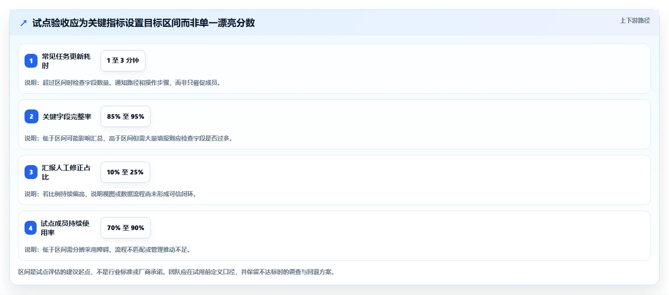The width and height of the screenshot is (669, 295).
Task: Click the label 汇报人工修正占比
Action: [66, 172]
